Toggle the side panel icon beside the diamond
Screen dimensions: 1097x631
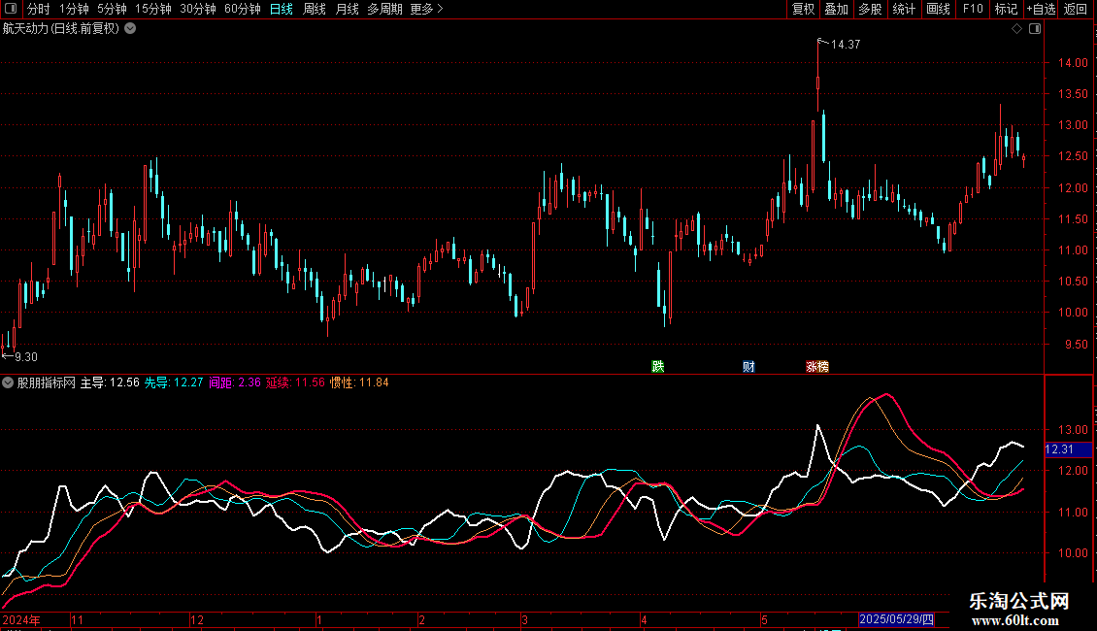tap(1035, 29)
